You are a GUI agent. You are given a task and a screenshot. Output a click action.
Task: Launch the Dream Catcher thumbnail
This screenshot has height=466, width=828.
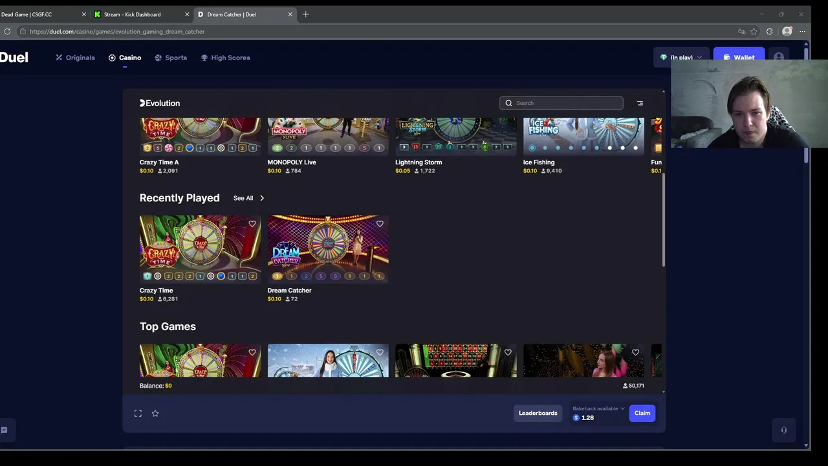coord(328,249)
